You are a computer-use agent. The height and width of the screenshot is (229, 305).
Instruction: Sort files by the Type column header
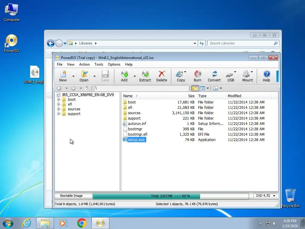pyautogui.click(x=211, y=96)
